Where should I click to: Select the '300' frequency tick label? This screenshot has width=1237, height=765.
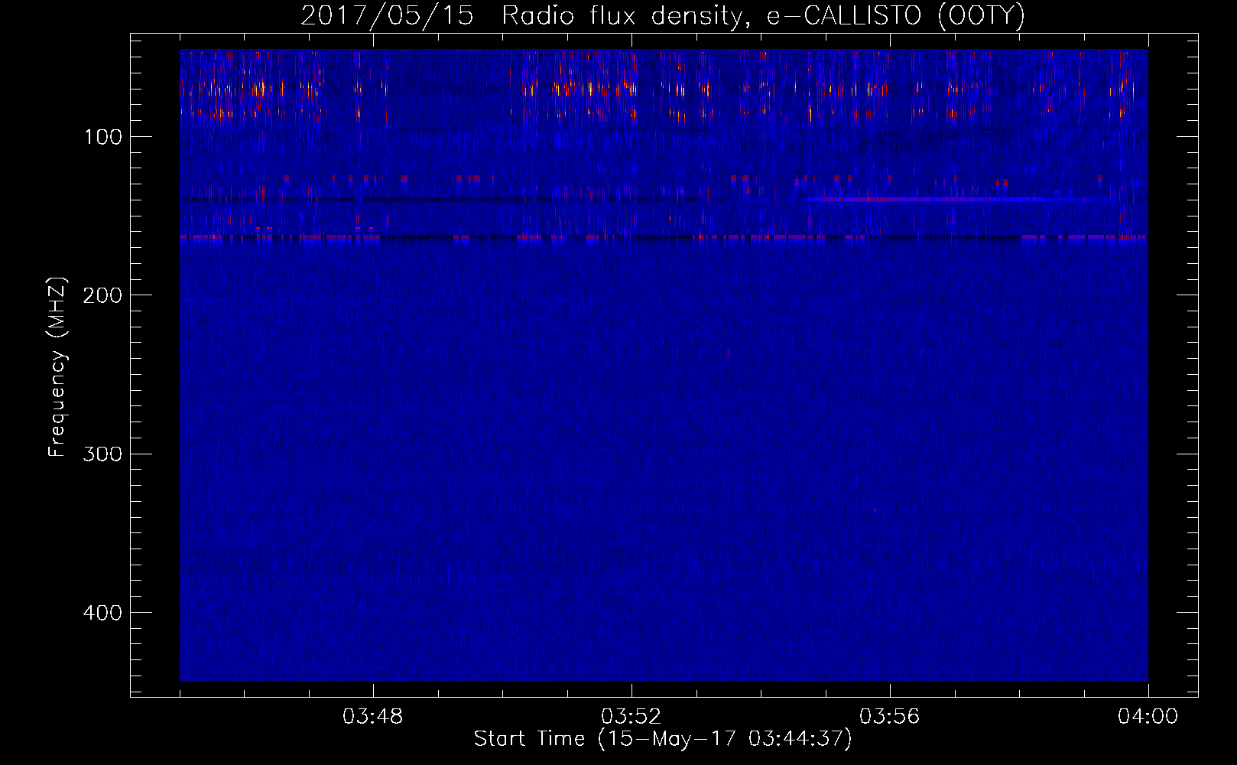pos(103,454)
